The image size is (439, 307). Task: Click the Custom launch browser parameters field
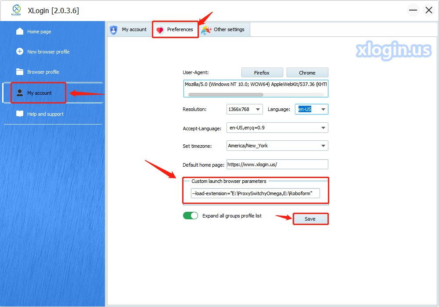pyautogui.click(x=255, y=193)
